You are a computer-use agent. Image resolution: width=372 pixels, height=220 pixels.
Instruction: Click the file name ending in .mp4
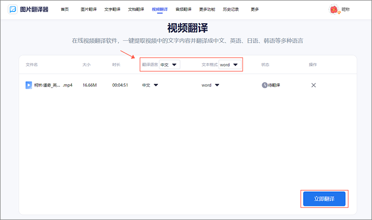coord(53,85)
